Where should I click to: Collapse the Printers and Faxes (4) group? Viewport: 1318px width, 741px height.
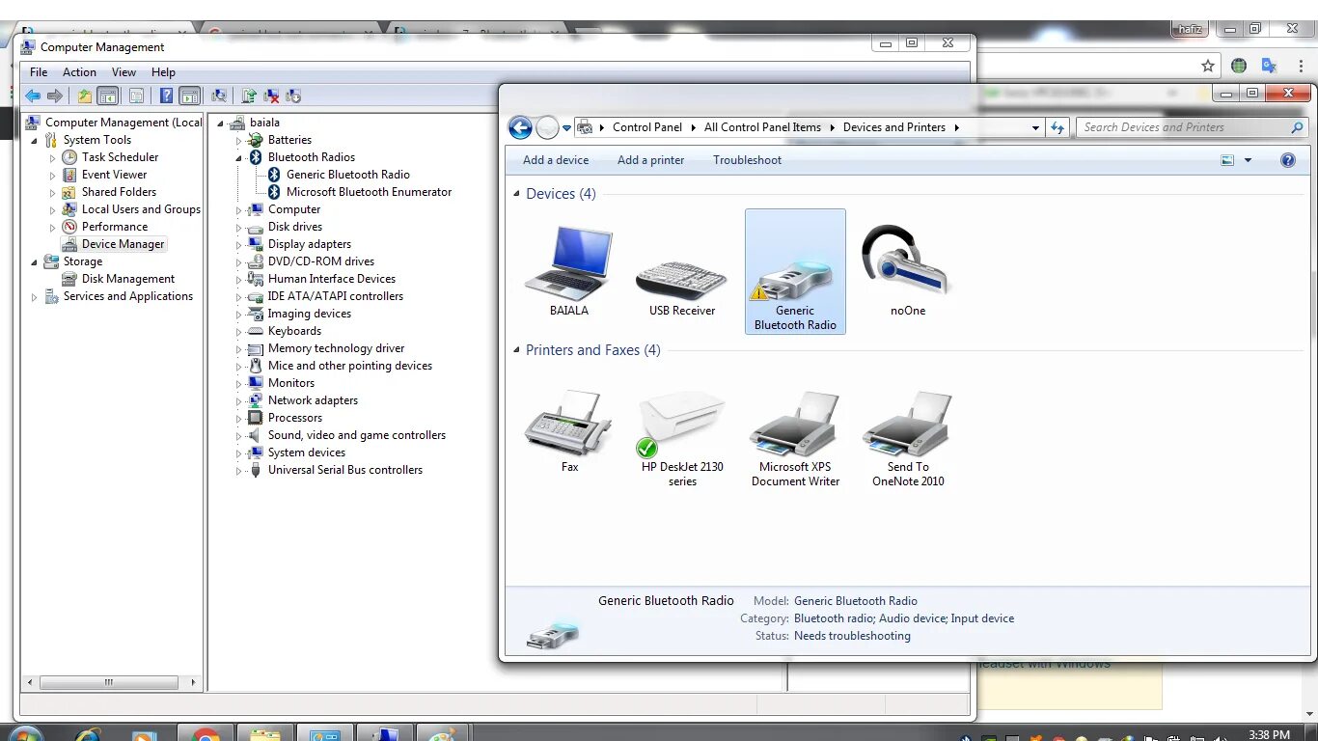point(516,350)
